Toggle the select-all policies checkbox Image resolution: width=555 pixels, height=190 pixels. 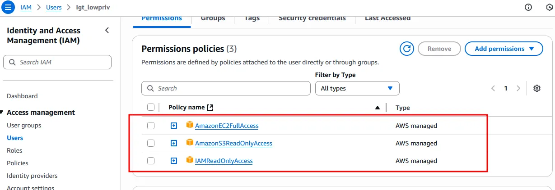(151, 108)
